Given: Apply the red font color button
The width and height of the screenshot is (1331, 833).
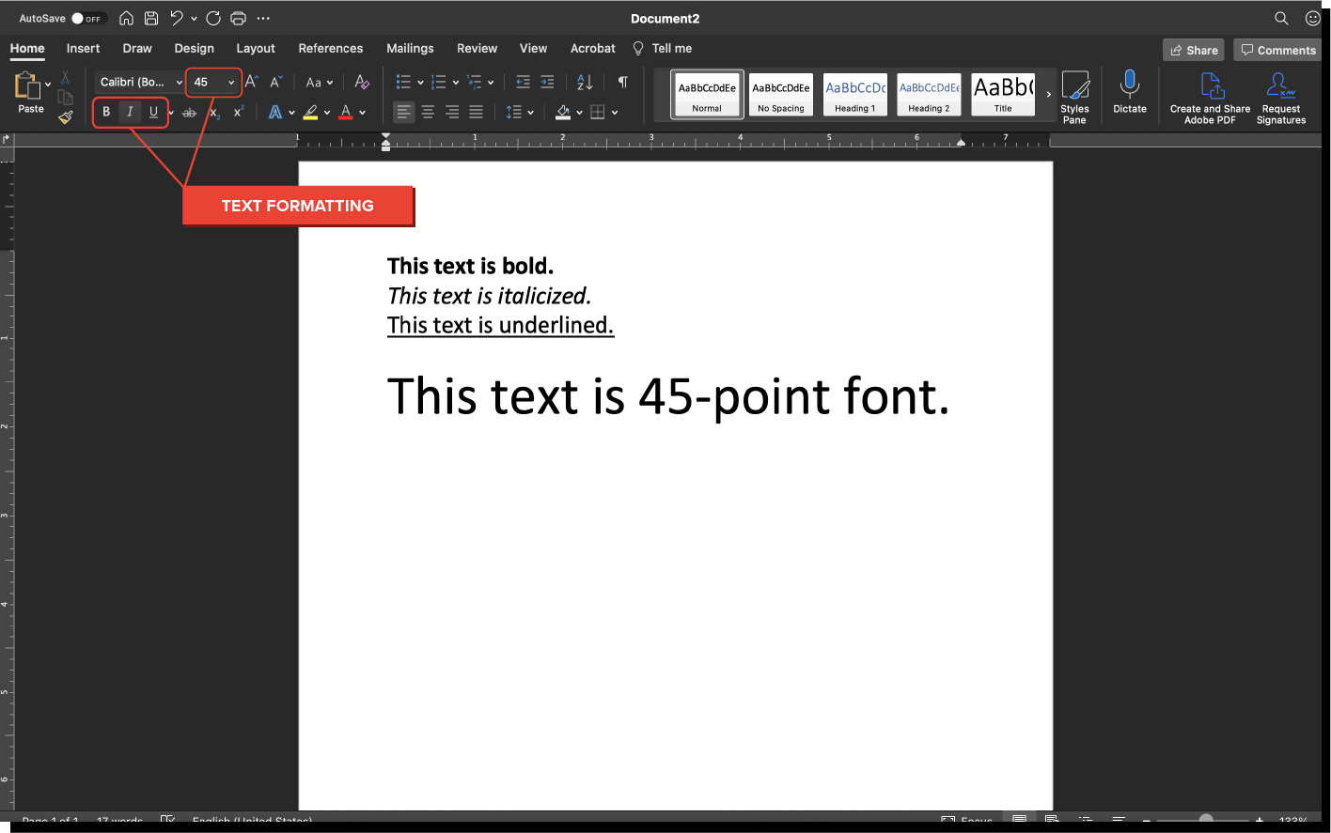Looking at the screenshot, I should tap(346, 113).
